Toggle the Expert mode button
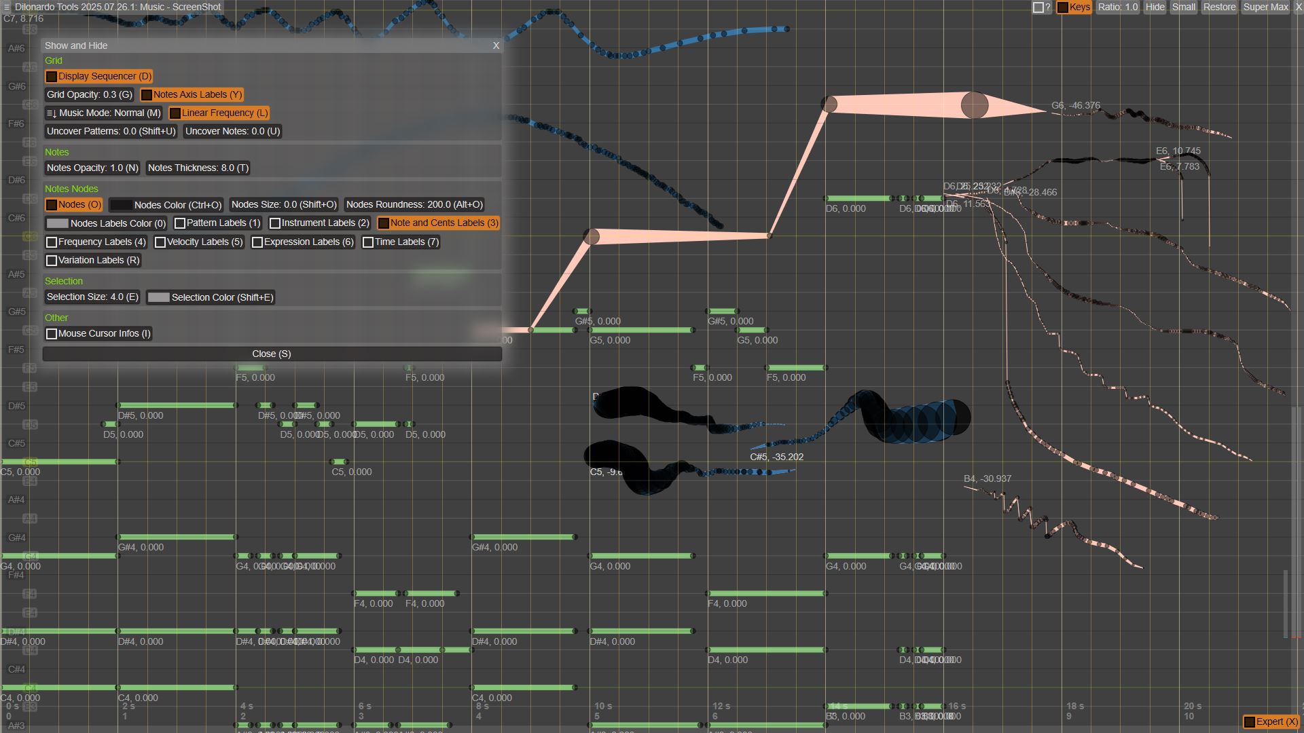 [1271, 722]
